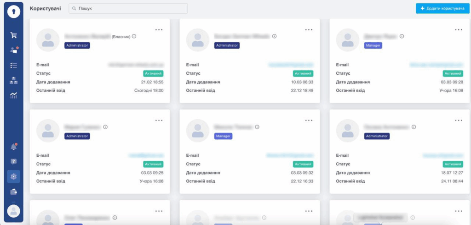Open notifications bell in sidebar
471x225 pixels.
coord(14,147)
